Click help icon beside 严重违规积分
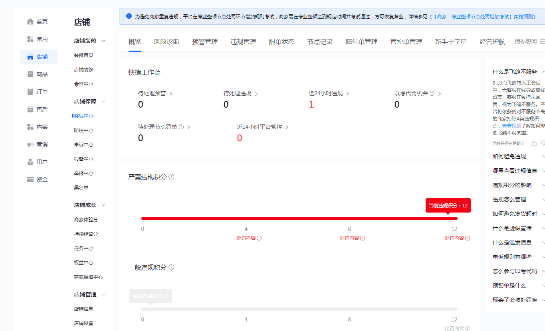Viewport: 545px width, 331px height. click(171, 177)
